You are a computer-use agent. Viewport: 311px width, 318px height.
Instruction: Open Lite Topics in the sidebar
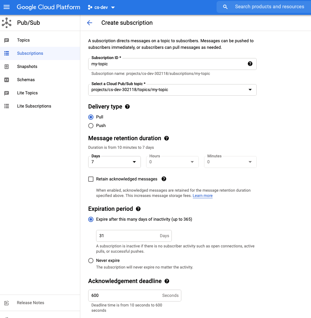pyautogui.click(x=40, y=93)
